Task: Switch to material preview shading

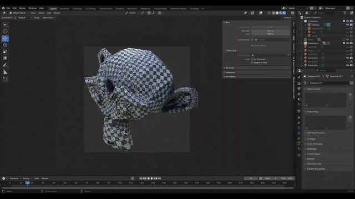Action: [281, 13]
